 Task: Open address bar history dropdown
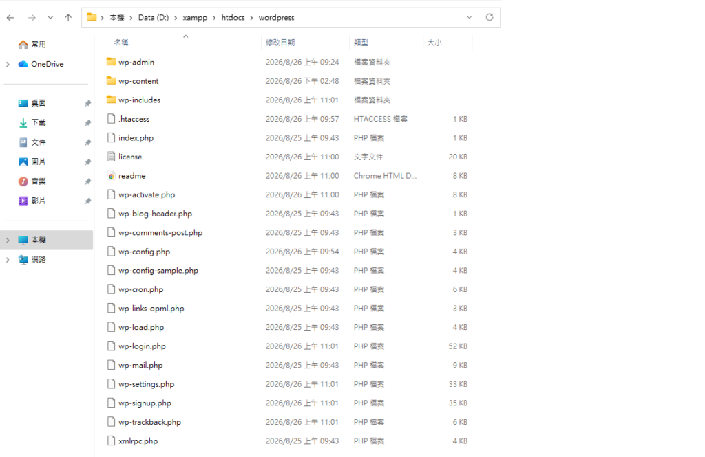click(469, 17)
